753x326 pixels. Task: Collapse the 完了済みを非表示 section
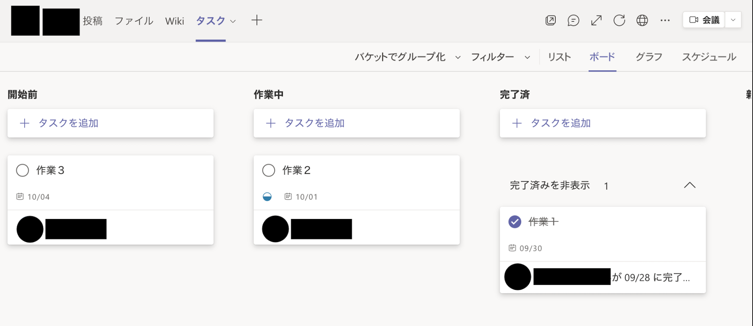[x=690, y=185]
